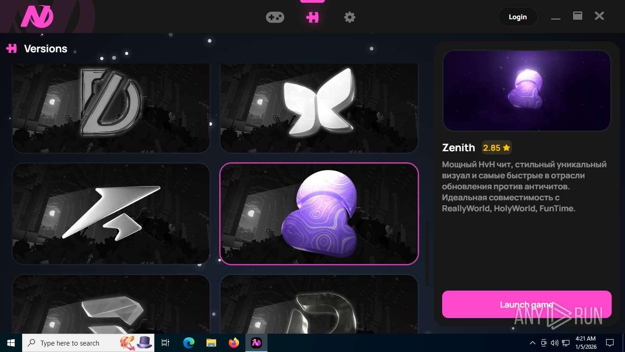Click the Zenith description text
Image resolution: width=625 pixels, height=352 pixels.
524,187
